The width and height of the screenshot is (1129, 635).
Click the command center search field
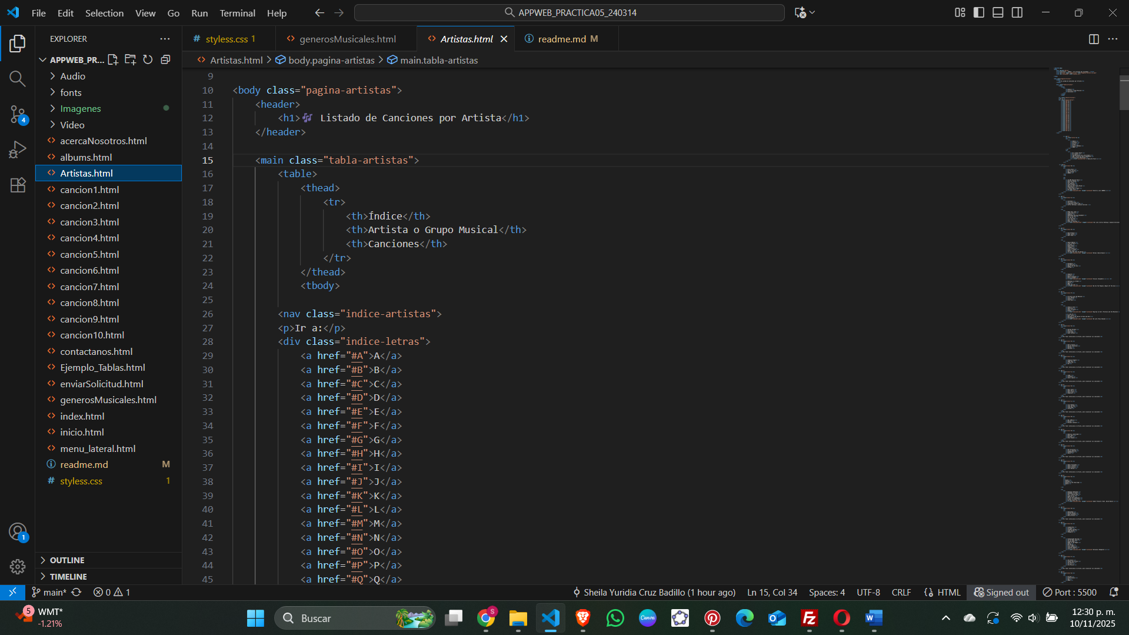(x=569, y=12)
